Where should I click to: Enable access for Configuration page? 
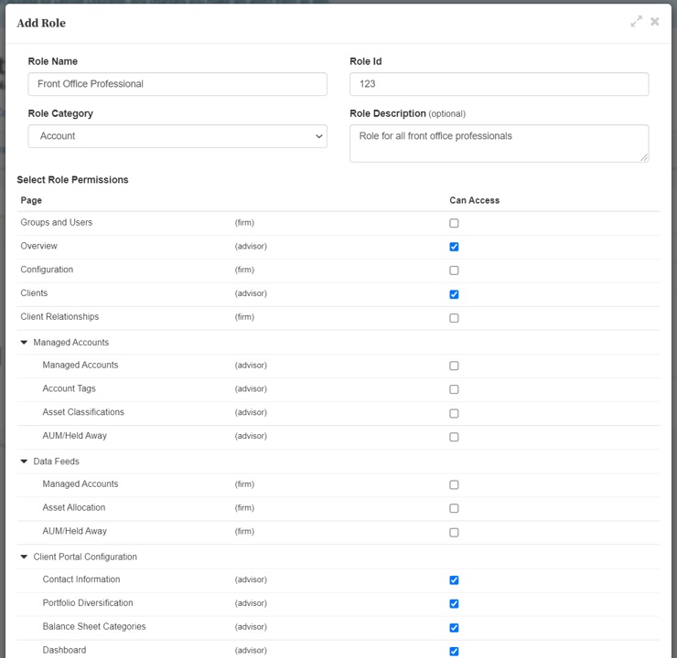pos(454,271)
